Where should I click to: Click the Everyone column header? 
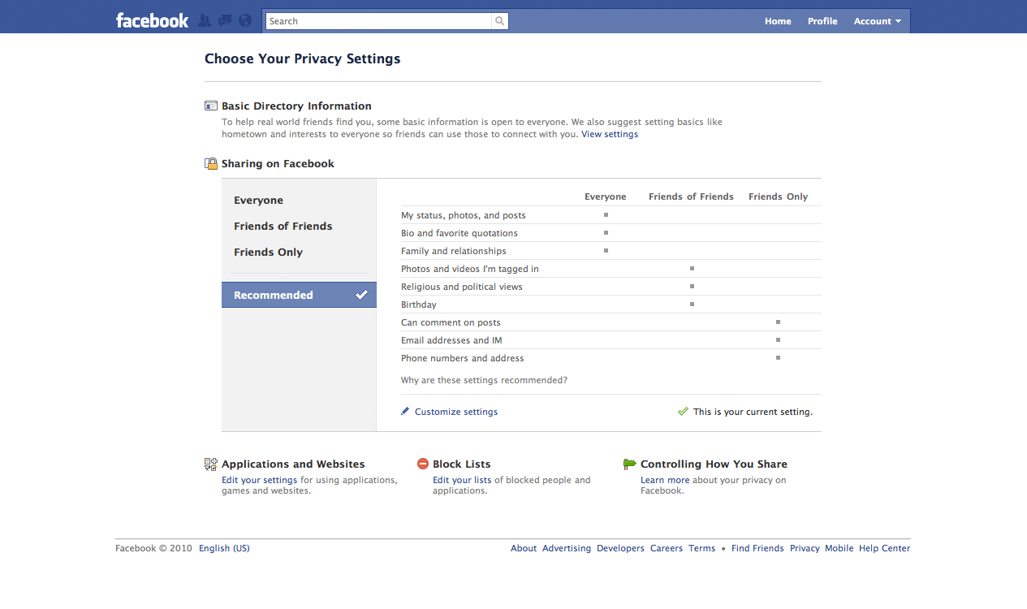606,197
